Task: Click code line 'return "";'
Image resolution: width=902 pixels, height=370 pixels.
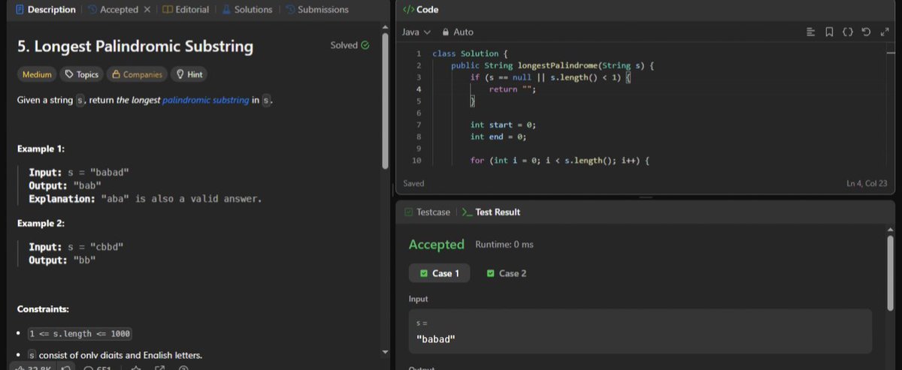Action: (512, 89)
